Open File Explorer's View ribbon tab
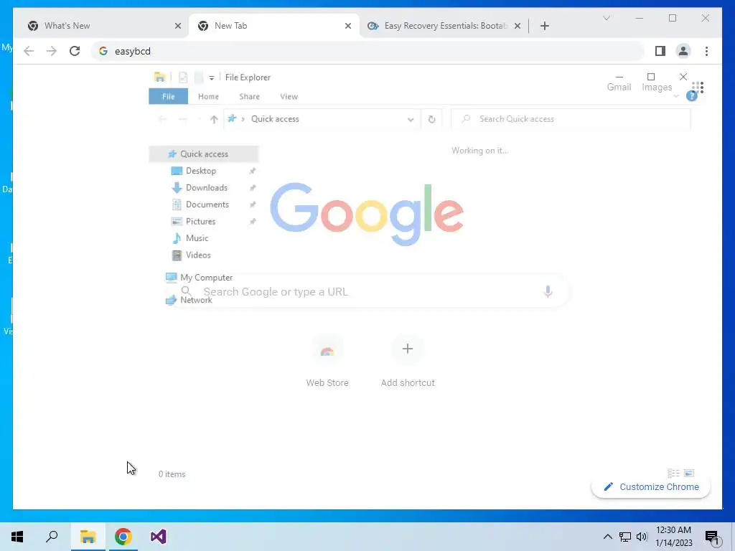The width and height of the screenshot is (735, 551). click(289, 97)
